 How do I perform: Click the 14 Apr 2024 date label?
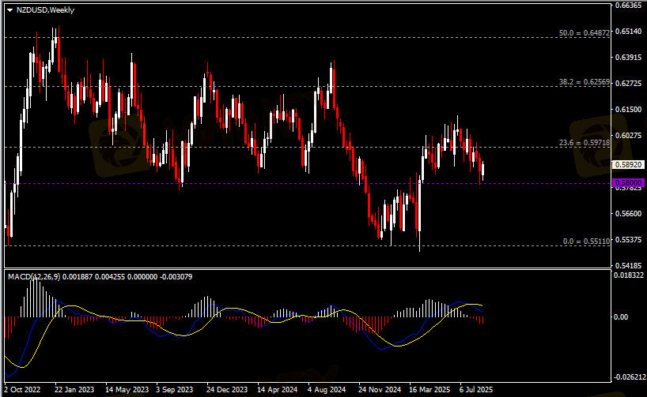pos(278,390)
